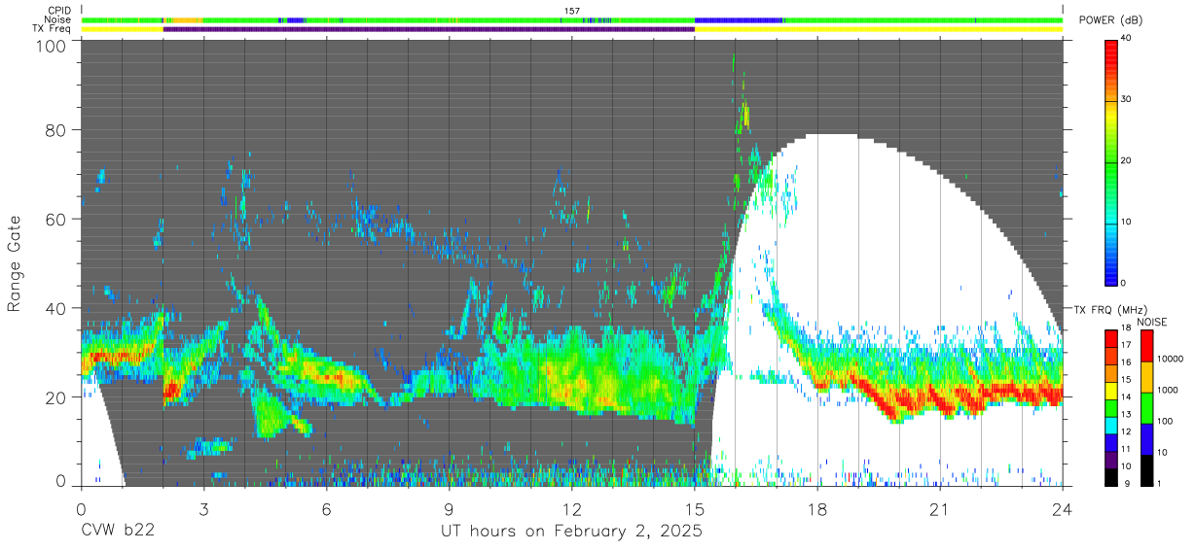Click x-axis tick label '15'
Image resolution: width=1195 pixels, height=551 pixels.
tap(694, 510)
